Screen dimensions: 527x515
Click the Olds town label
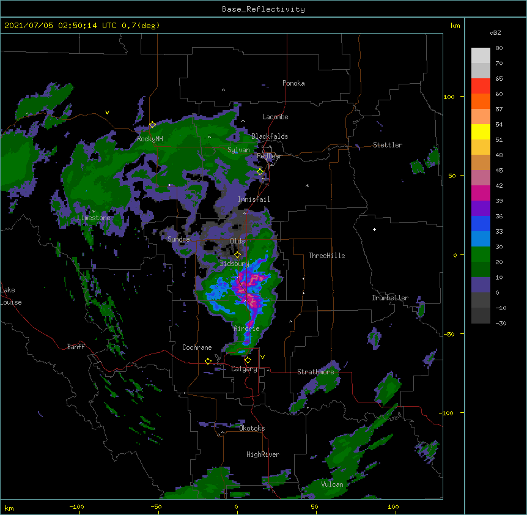click(x=237, y=241)
